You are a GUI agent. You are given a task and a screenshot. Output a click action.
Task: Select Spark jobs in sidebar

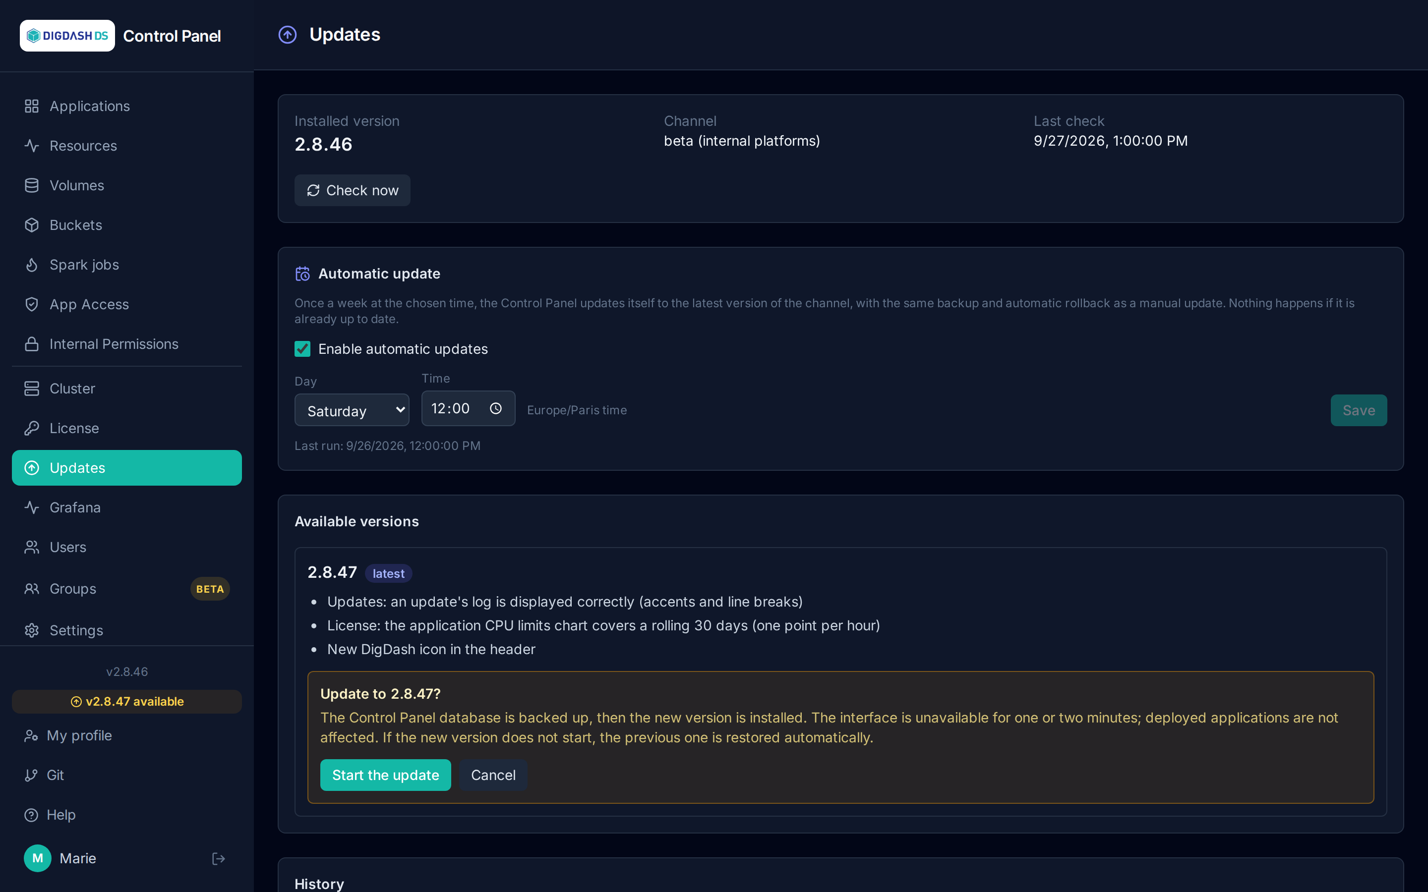click(127, 265)
